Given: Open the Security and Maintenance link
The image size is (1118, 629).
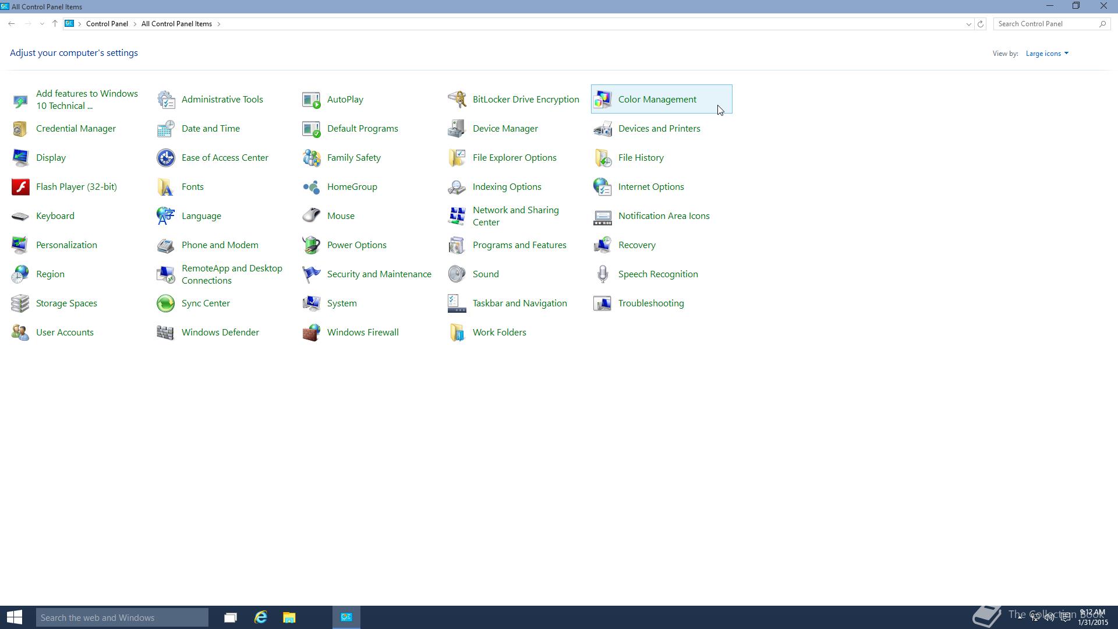Looking at the screenshot, I should [379, 274].
